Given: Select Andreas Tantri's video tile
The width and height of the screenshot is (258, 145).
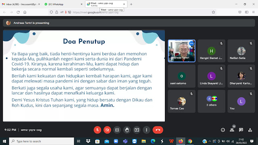Looking at the screenshot, I should (182, 51).
